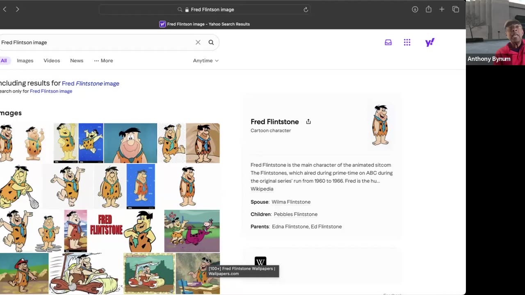Show the tab overview icon
The image size is (525, 295).
(x=456, y=9)
